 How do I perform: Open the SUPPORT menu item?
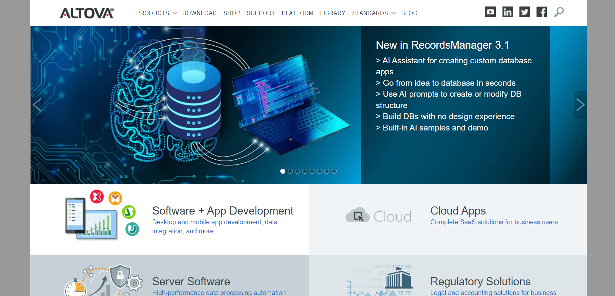click(x=261, y=13)
